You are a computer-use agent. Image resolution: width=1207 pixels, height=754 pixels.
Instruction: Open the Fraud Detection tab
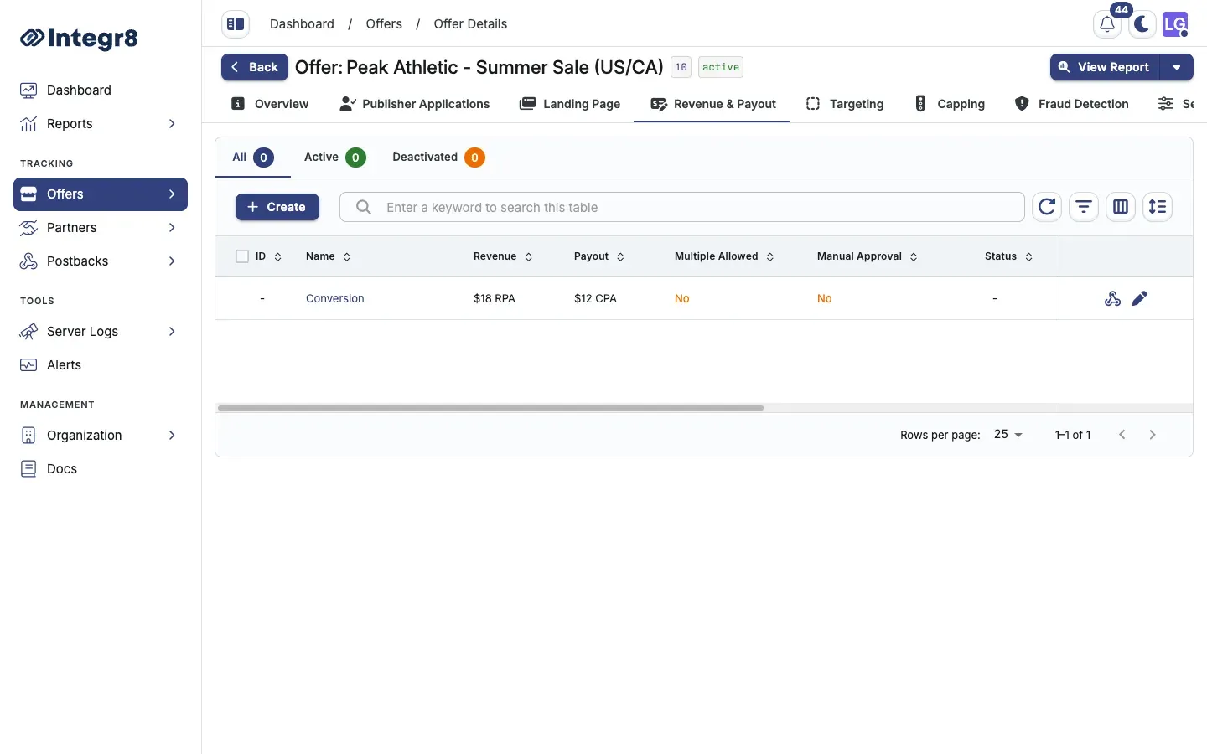point(1071,104)
